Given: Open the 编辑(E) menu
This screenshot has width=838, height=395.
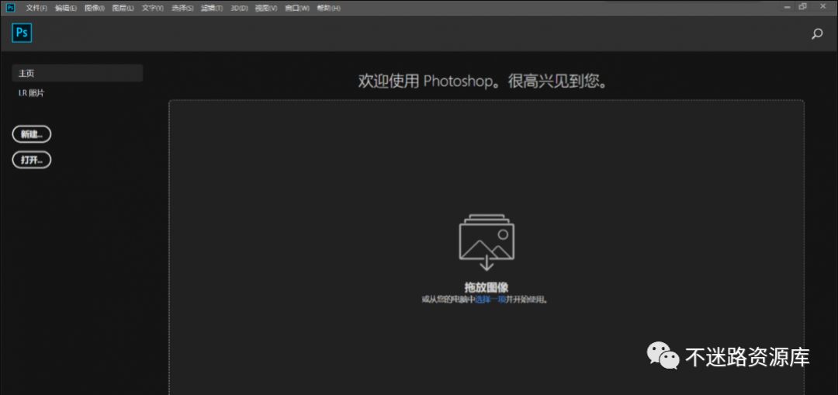Looking at the screenshot, I should [x=66, y=8].
